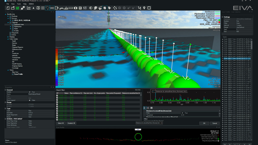Toggle the Digitized Lines checkbox
Viewport: 258px width, 145px height.
[13, 25]
